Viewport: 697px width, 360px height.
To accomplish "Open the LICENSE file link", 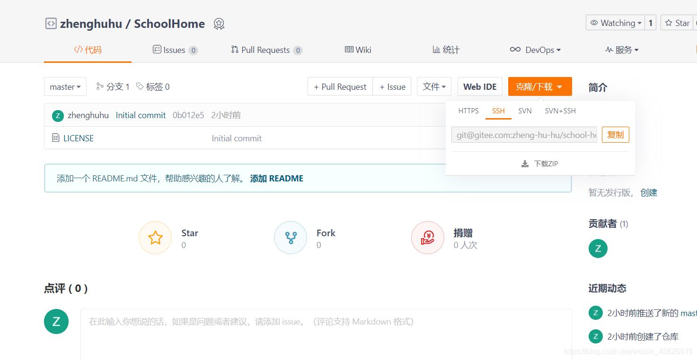I will pos(79,138).
